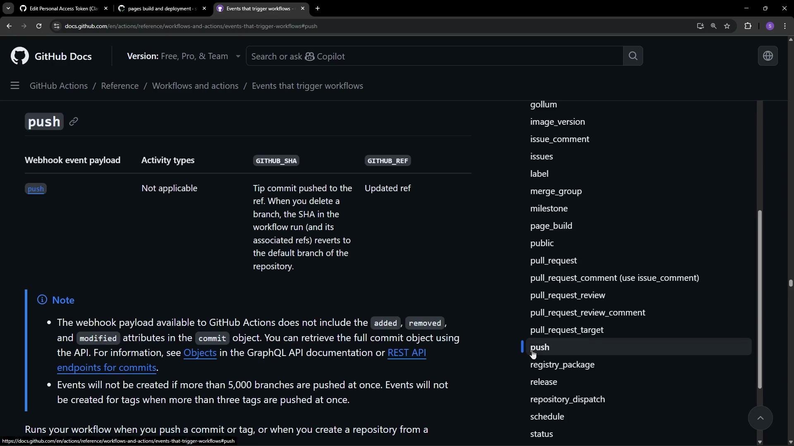
Task: Jump to page_build in page outline
Action: coord(551,226)
